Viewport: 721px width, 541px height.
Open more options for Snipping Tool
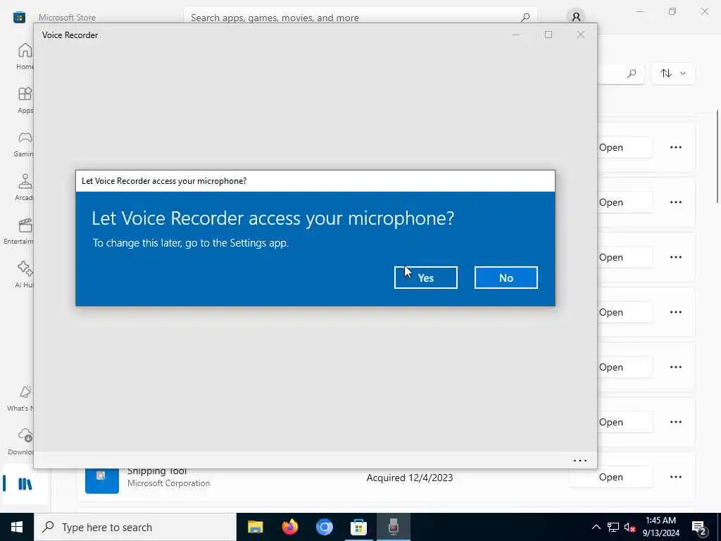click(x=675, y=477)
